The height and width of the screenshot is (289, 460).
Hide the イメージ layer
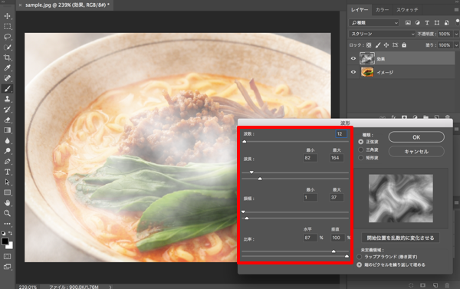click(x=353, y=72)
